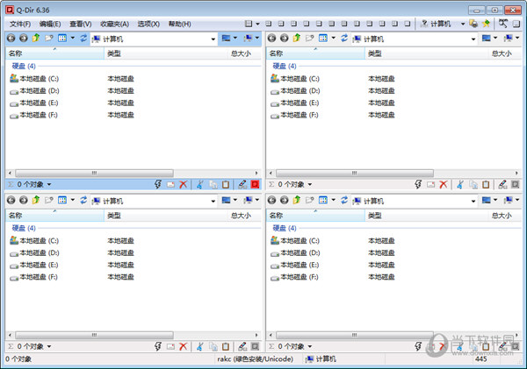Click the star favorites icon in main toolbar

click(x=486, y=24)
